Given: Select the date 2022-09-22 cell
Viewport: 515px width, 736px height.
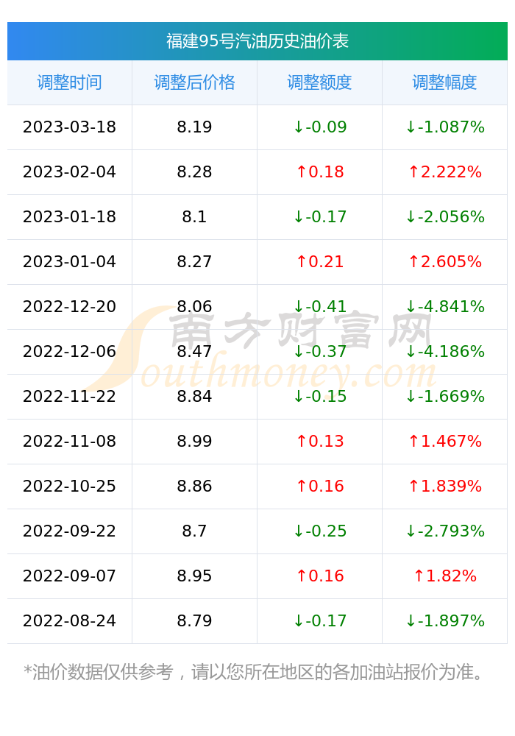Looking at the screenshot, I should (69, 531).
